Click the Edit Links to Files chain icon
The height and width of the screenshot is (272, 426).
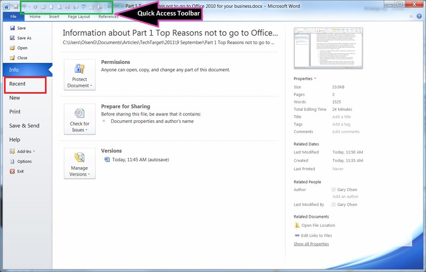point(297,235)
